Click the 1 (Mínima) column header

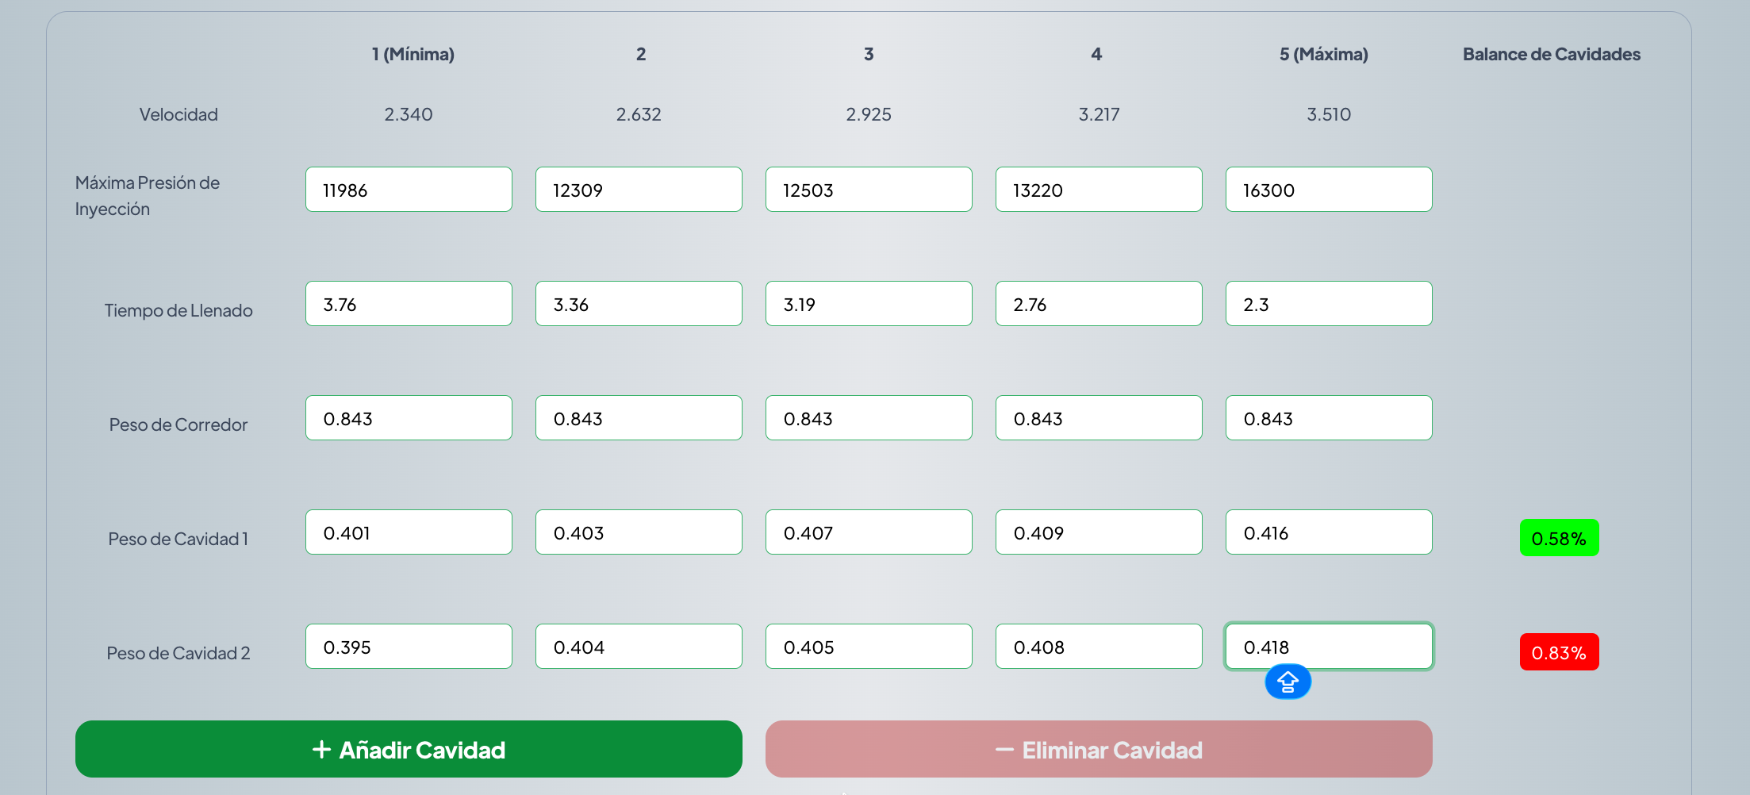click(413, 54)
